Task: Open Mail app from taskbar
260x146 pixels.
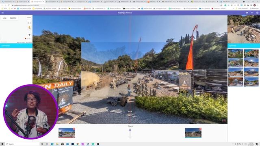Action: (x=67, y=144)
